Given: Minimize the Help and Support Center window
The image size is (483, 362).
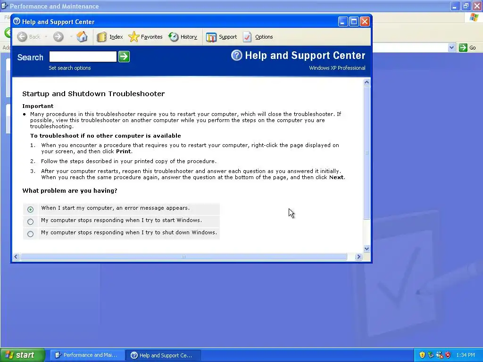Looking at the screenshot, I should pos(343,22).
